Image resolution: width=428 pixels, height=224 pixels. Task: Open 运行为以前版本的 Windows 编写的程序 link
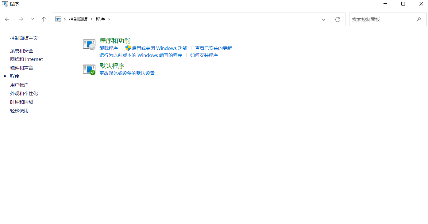pyautogui.click(x=141, y=55)
